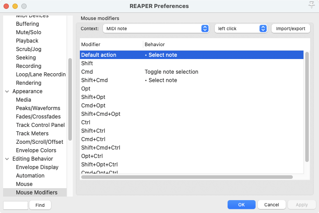
Task: Collapse the Editing Behavior tree section
Action: point(7,159)
